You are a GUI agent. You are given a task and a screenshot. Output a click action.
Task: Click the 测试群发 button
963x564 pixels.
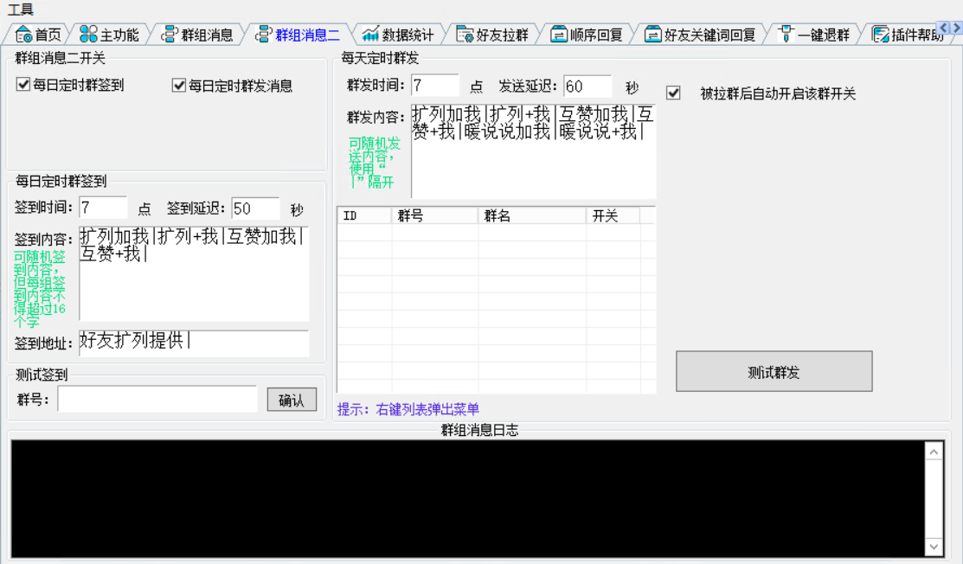(774, 370)
